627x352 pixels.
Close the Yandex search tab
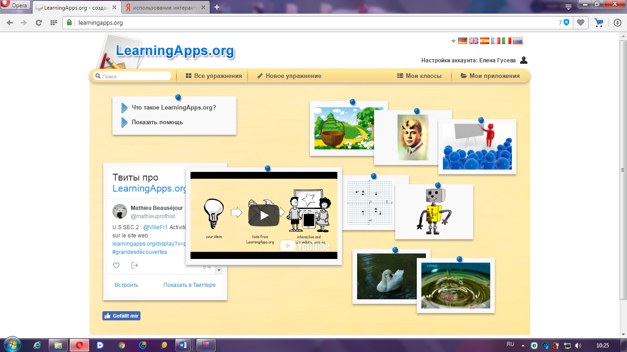pyautogui.click(x=202, y=7)
